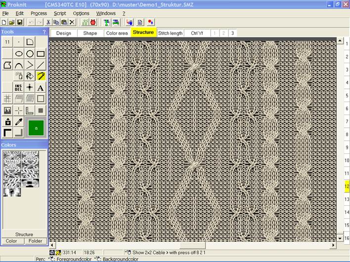Switch to the Design tab
350x262 pixels.
click(63, 33)
